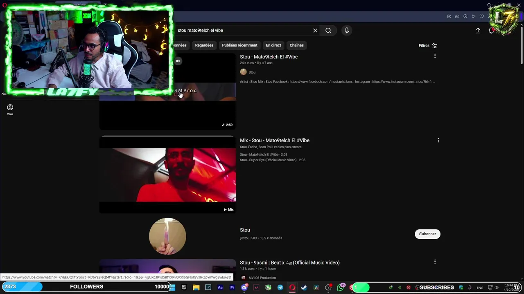This screenshot has width=524, height=294.
Task: Open Mix - Stou - Mato9telch El #Vibe title
Action: pos(275,140)
